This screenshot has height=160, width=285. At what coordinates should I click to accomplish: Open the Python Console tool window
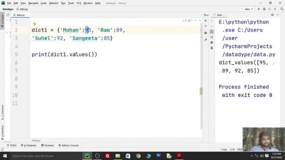pyautogui.click(x=69, y=145)
